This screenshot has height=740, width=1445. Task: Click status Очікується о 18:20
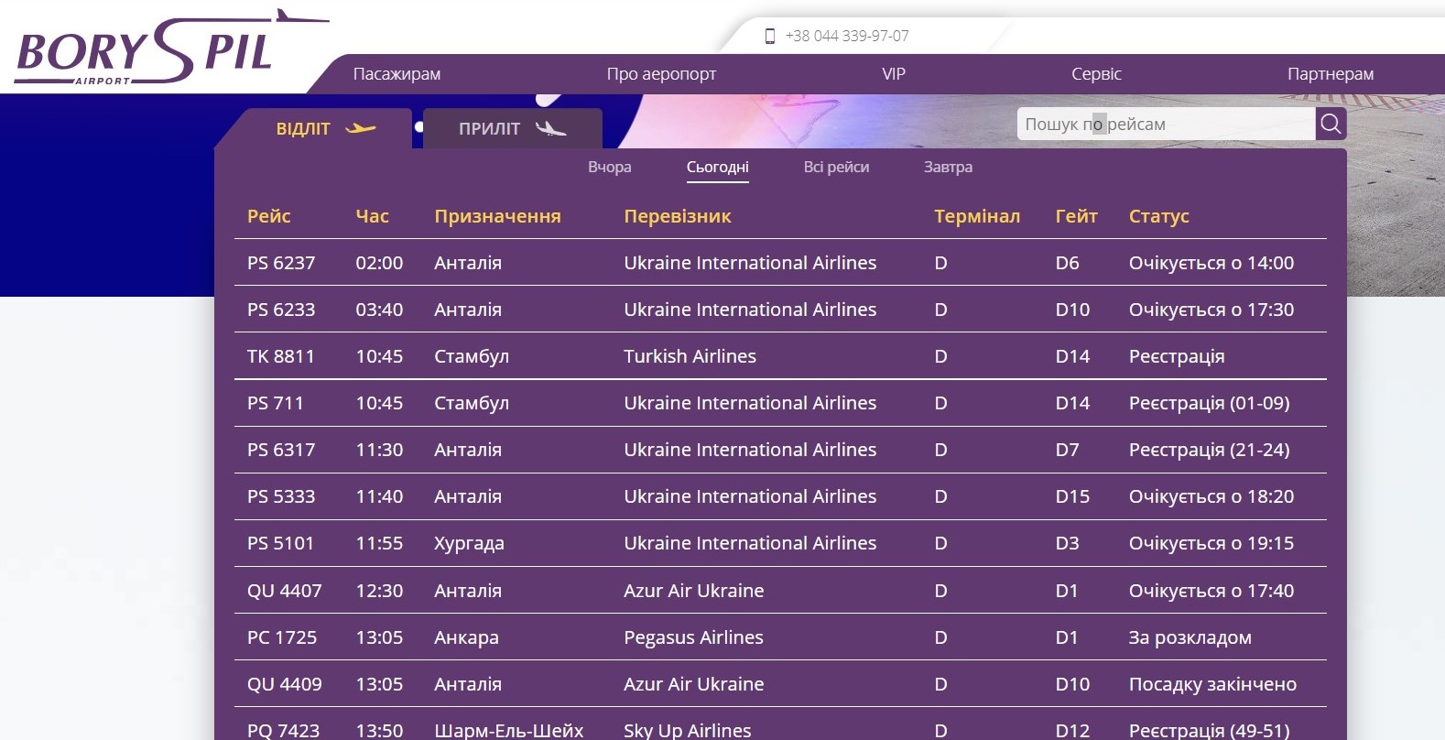(x=1211, y=496)
